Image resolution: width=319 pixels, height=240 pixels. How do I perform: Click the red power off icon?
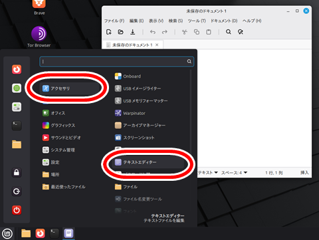click(x=17, y=210)
